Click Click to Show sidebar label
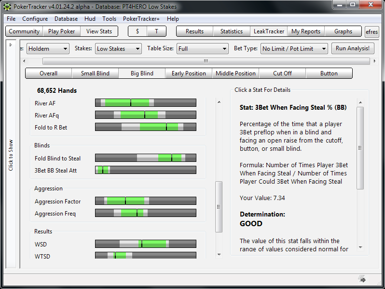 (11, 155)
